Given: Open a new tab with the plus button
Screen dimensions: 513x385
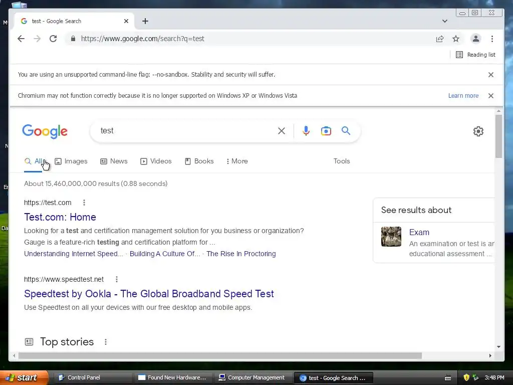Looking at the screenshot, I should (x=145, y=21).
